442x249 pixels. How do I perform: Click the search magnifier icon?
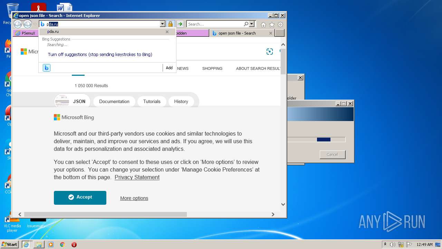(x=246, y=24)
